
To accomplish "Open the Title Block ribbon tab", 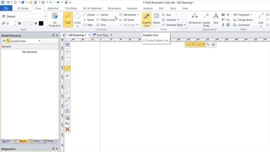I will (71, 8).
